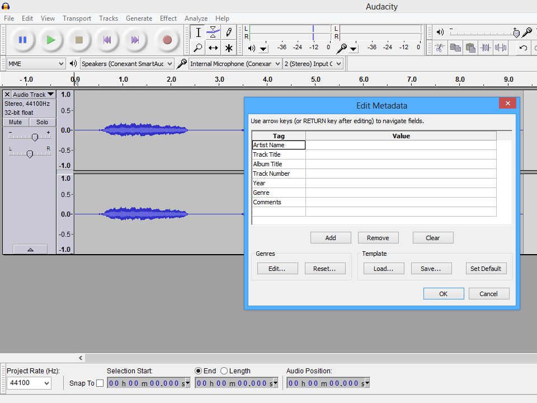Close the Audio Track with its X
Viewport: 537px width, 403px height.
pyautogui.click(x=7, y=94)
